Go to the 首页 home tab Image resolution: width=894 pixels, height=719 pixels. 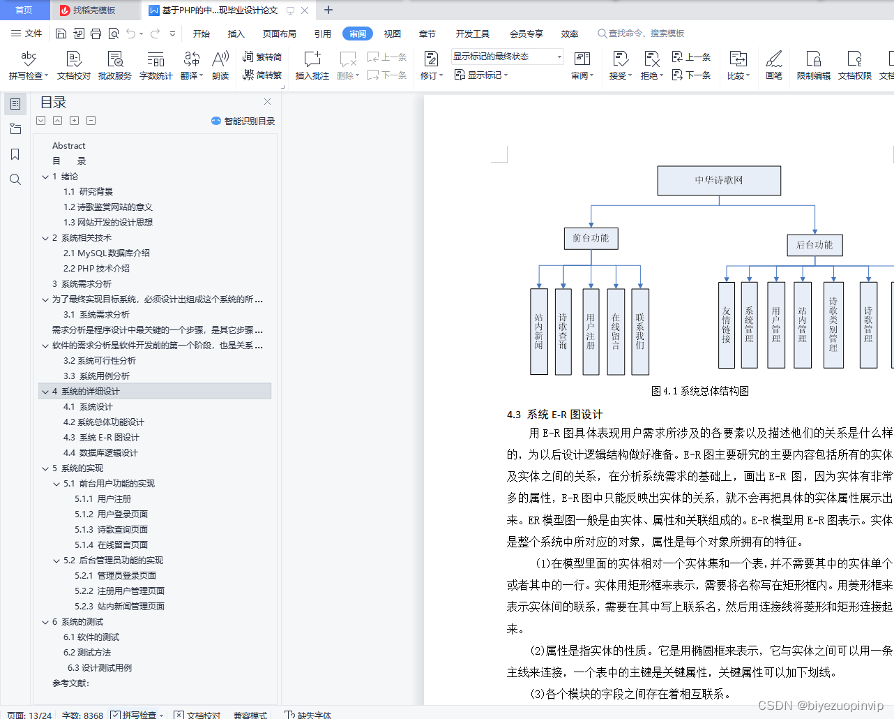(x=24, y=10)
